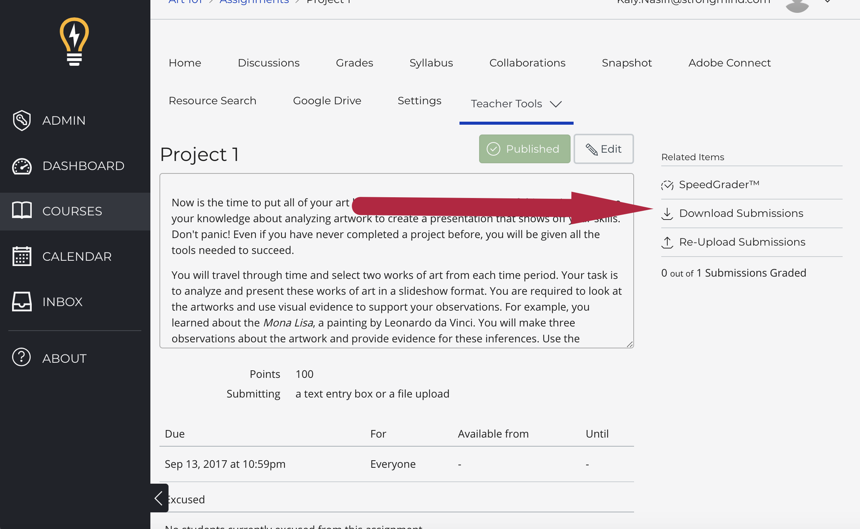Image resolution: width=860 pixels, height=529 pixels.
Task: Click the Inbox tray icon
Action: 22,302
